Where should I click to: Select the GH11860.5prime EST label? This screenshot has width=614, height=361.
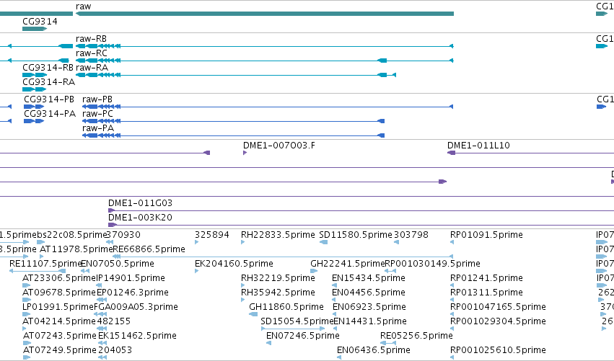[286, 307]
